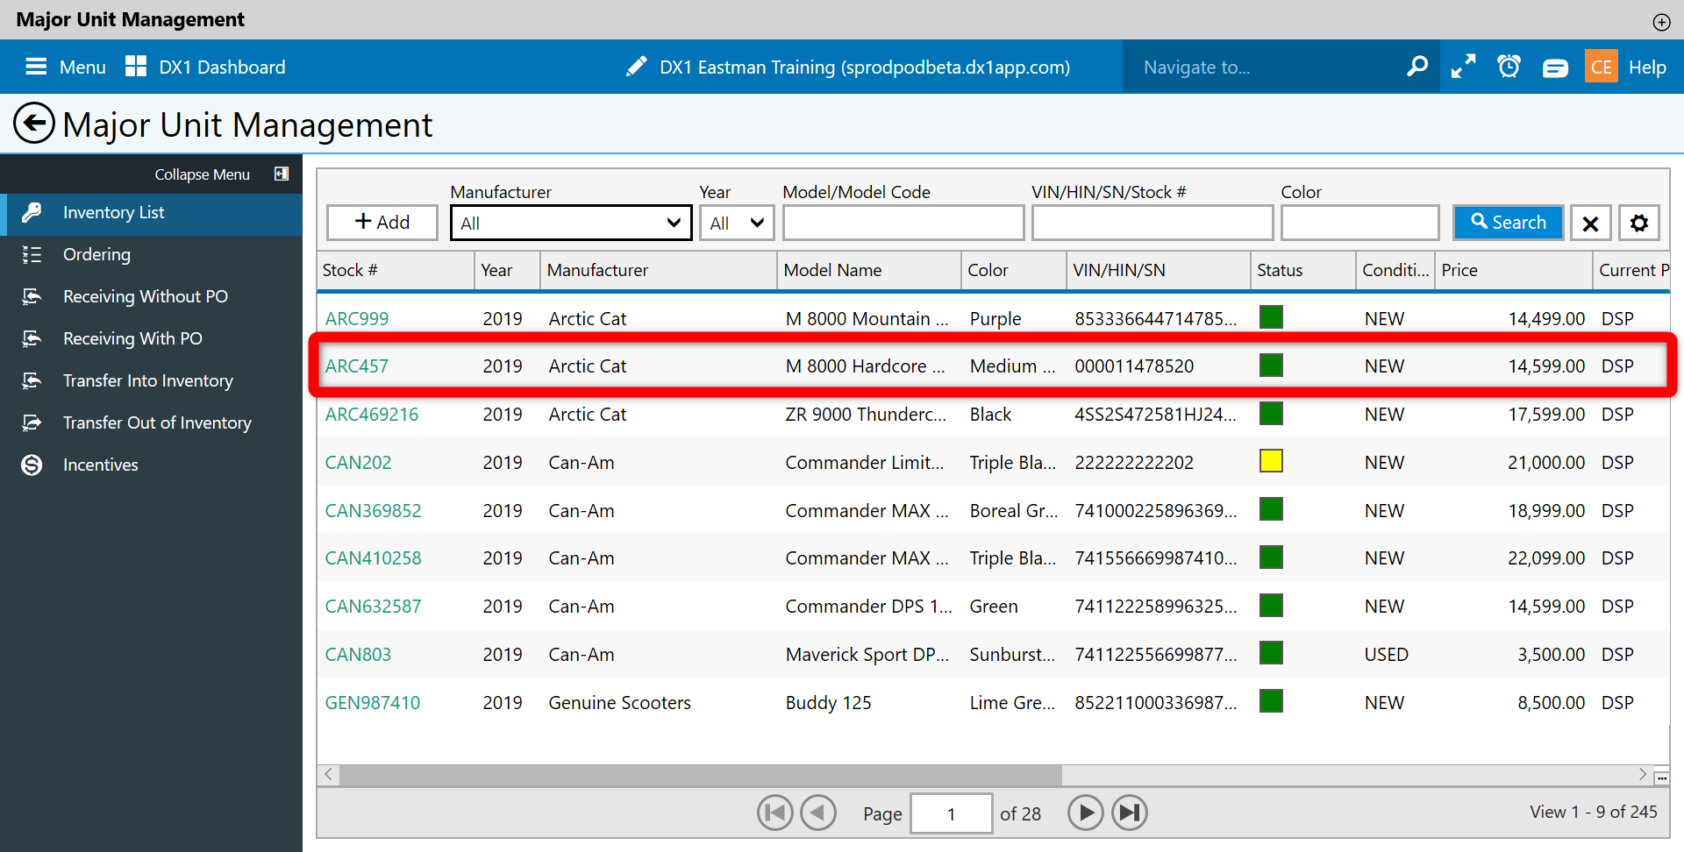Screen dimensions: 1684x852
Task: Sort by Status column header
Action: pos(1303,270)
